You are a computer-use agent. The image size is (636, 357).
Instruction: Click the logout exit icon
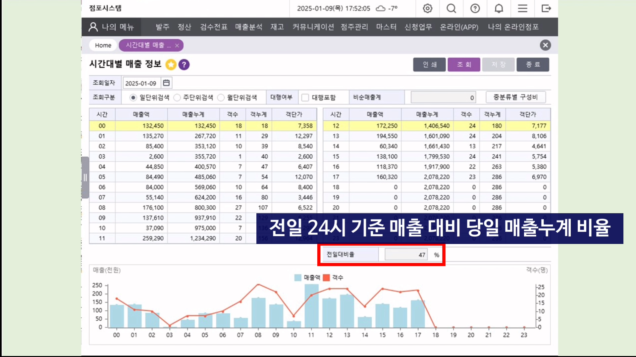[x=546, y=8]
